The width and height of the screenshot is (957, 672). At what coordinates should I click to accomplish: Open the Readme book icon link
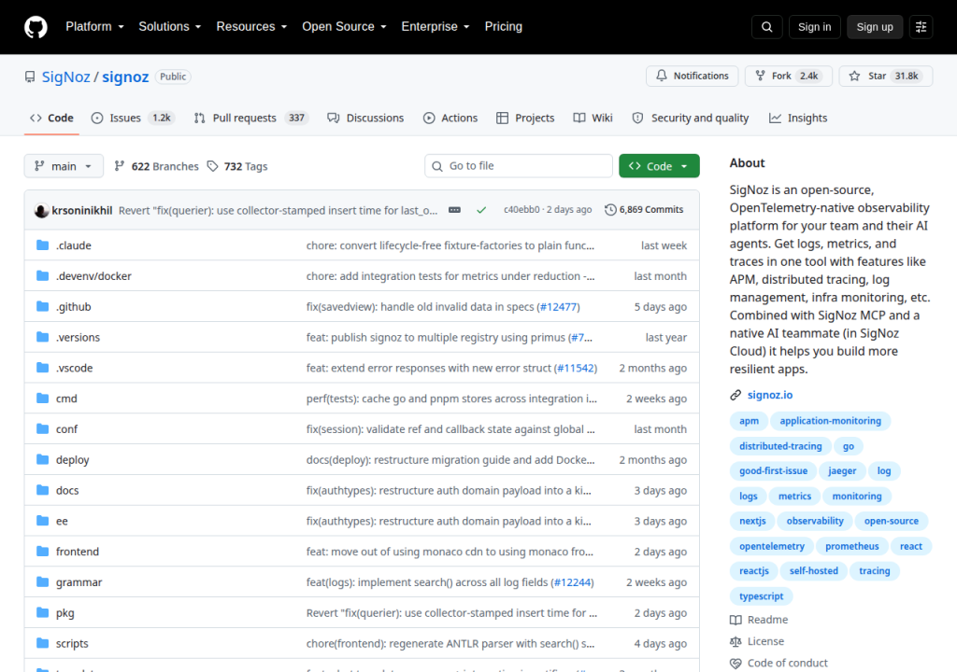[759, 620]
